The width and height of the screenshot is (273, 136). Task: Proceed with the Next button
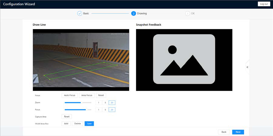(238, 132)
